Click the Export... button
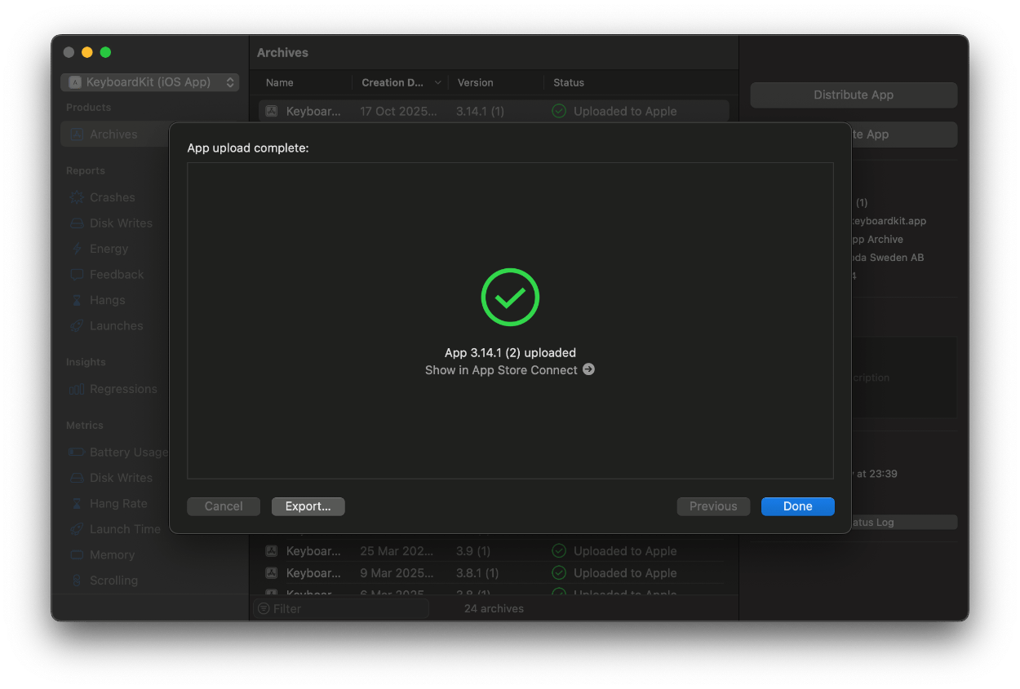The height and width of the screenshot is (689, 1020). pyautogui.click(x=308, y=506)
